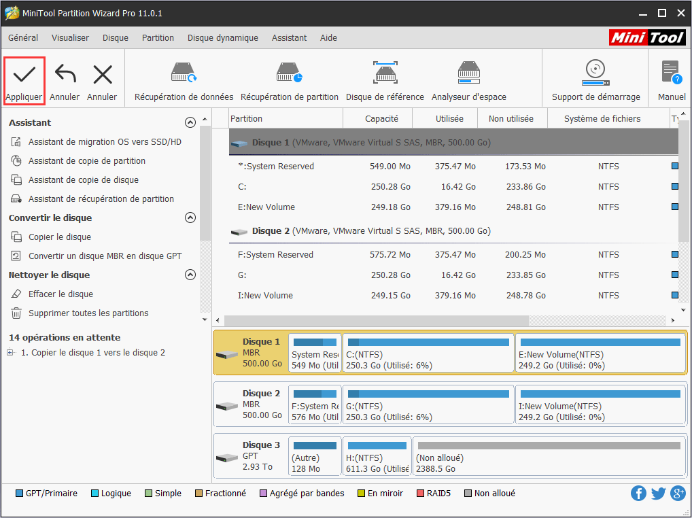Collapse the Convertir le disque section
Image resolution: width=692 pixels, height=518 pixels.
tap(190, 218)
